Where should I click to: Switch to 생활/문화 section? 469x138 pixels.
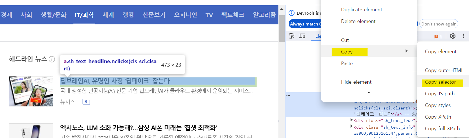pyautogui.click(x=53, y=15)
